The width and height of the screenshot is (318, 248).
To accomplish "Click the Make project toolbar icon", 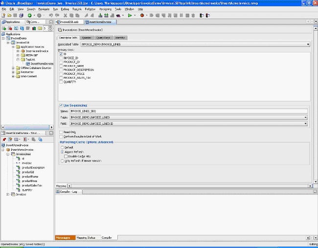I will (x=100, y=16).
